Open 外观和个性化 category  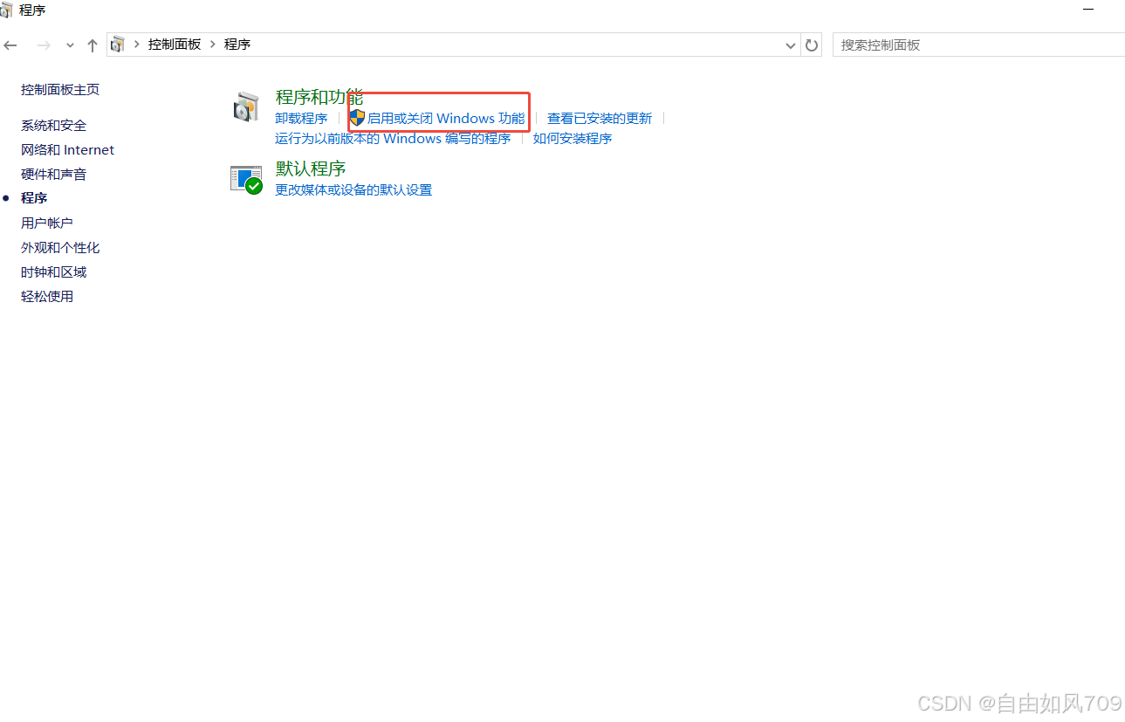60,247
